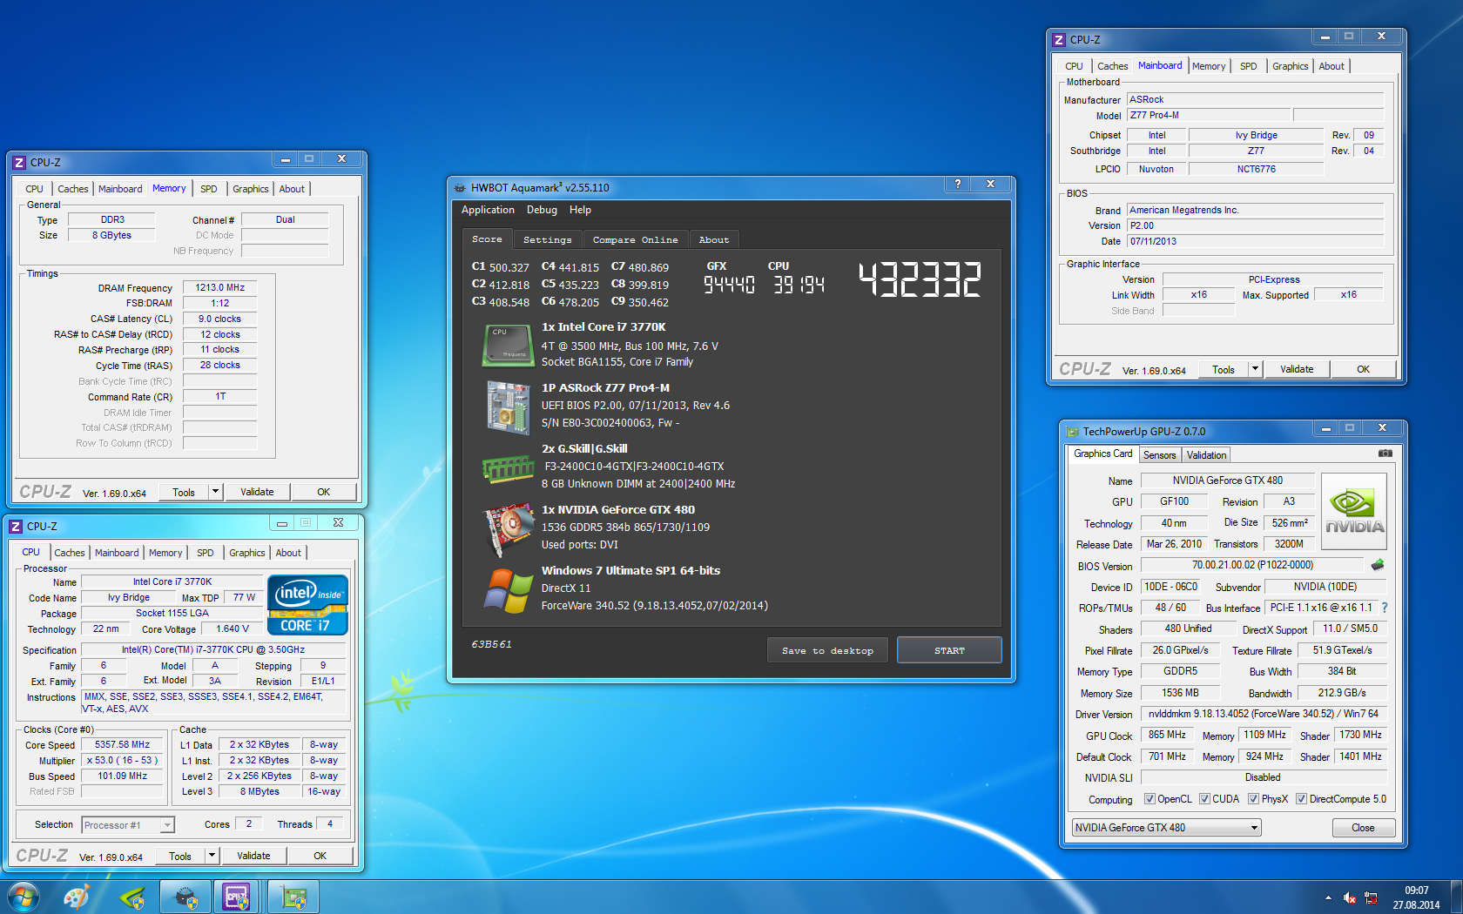Open Tools dropdown arrow in Memory CPU-Z window
This screenshot has width=1463, height=914.
coord(215,492)
